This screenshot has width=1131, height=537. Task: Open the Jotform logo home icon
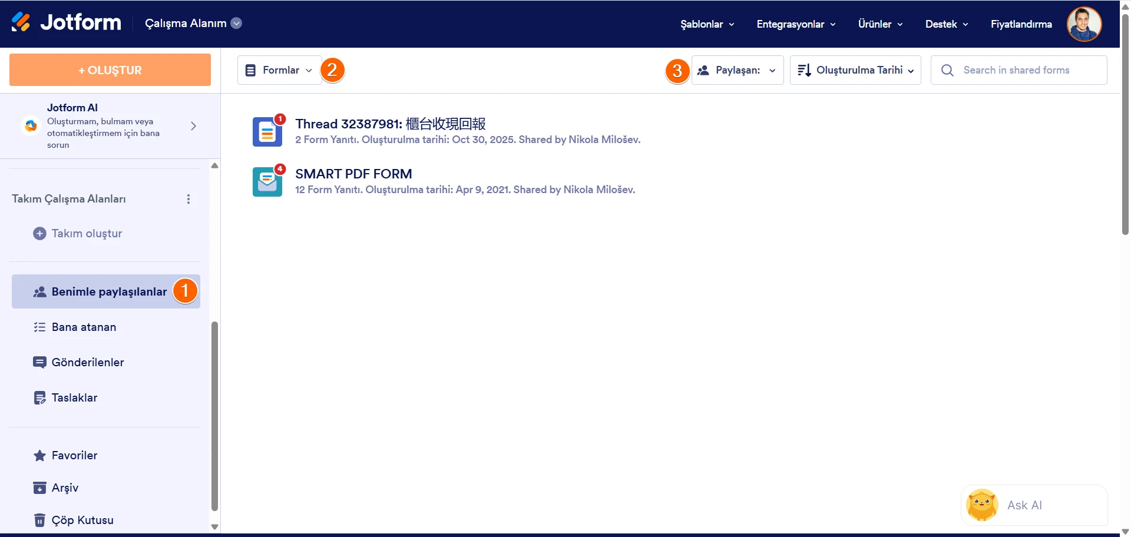coord(21,22)
